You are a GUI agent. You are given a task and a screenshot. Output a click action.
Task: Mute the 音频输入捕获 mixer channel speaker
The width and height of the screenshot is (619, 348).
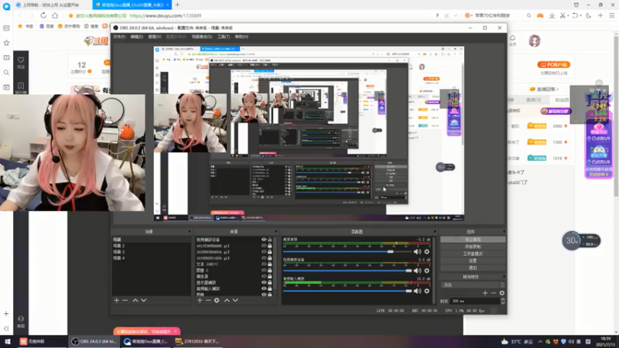pyautogui.click(x=417, y=291)
